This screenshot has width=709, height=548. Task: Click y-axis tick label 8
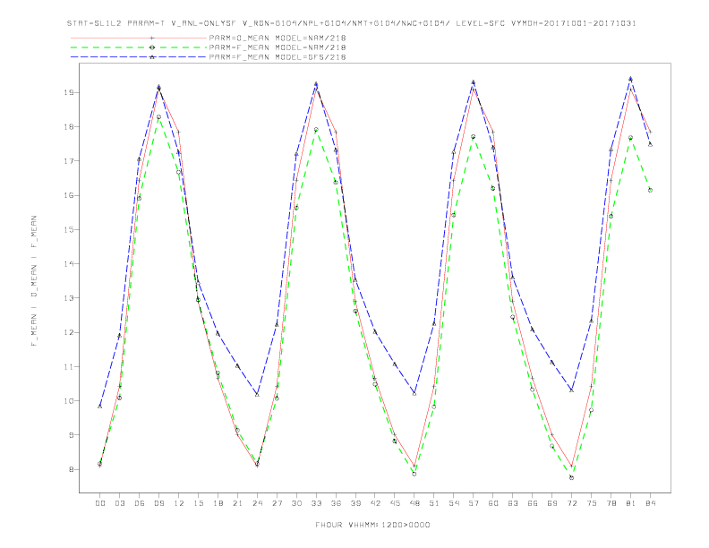pos(71,469)
